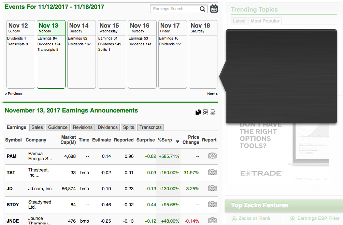Open the STDY report camera icon
The image size is (343, 225).
click(x=212, y=204)
